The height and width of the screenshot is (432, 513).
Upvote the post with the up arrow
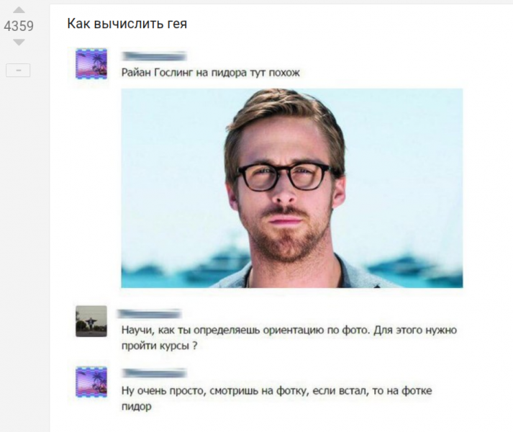[19, 10]
